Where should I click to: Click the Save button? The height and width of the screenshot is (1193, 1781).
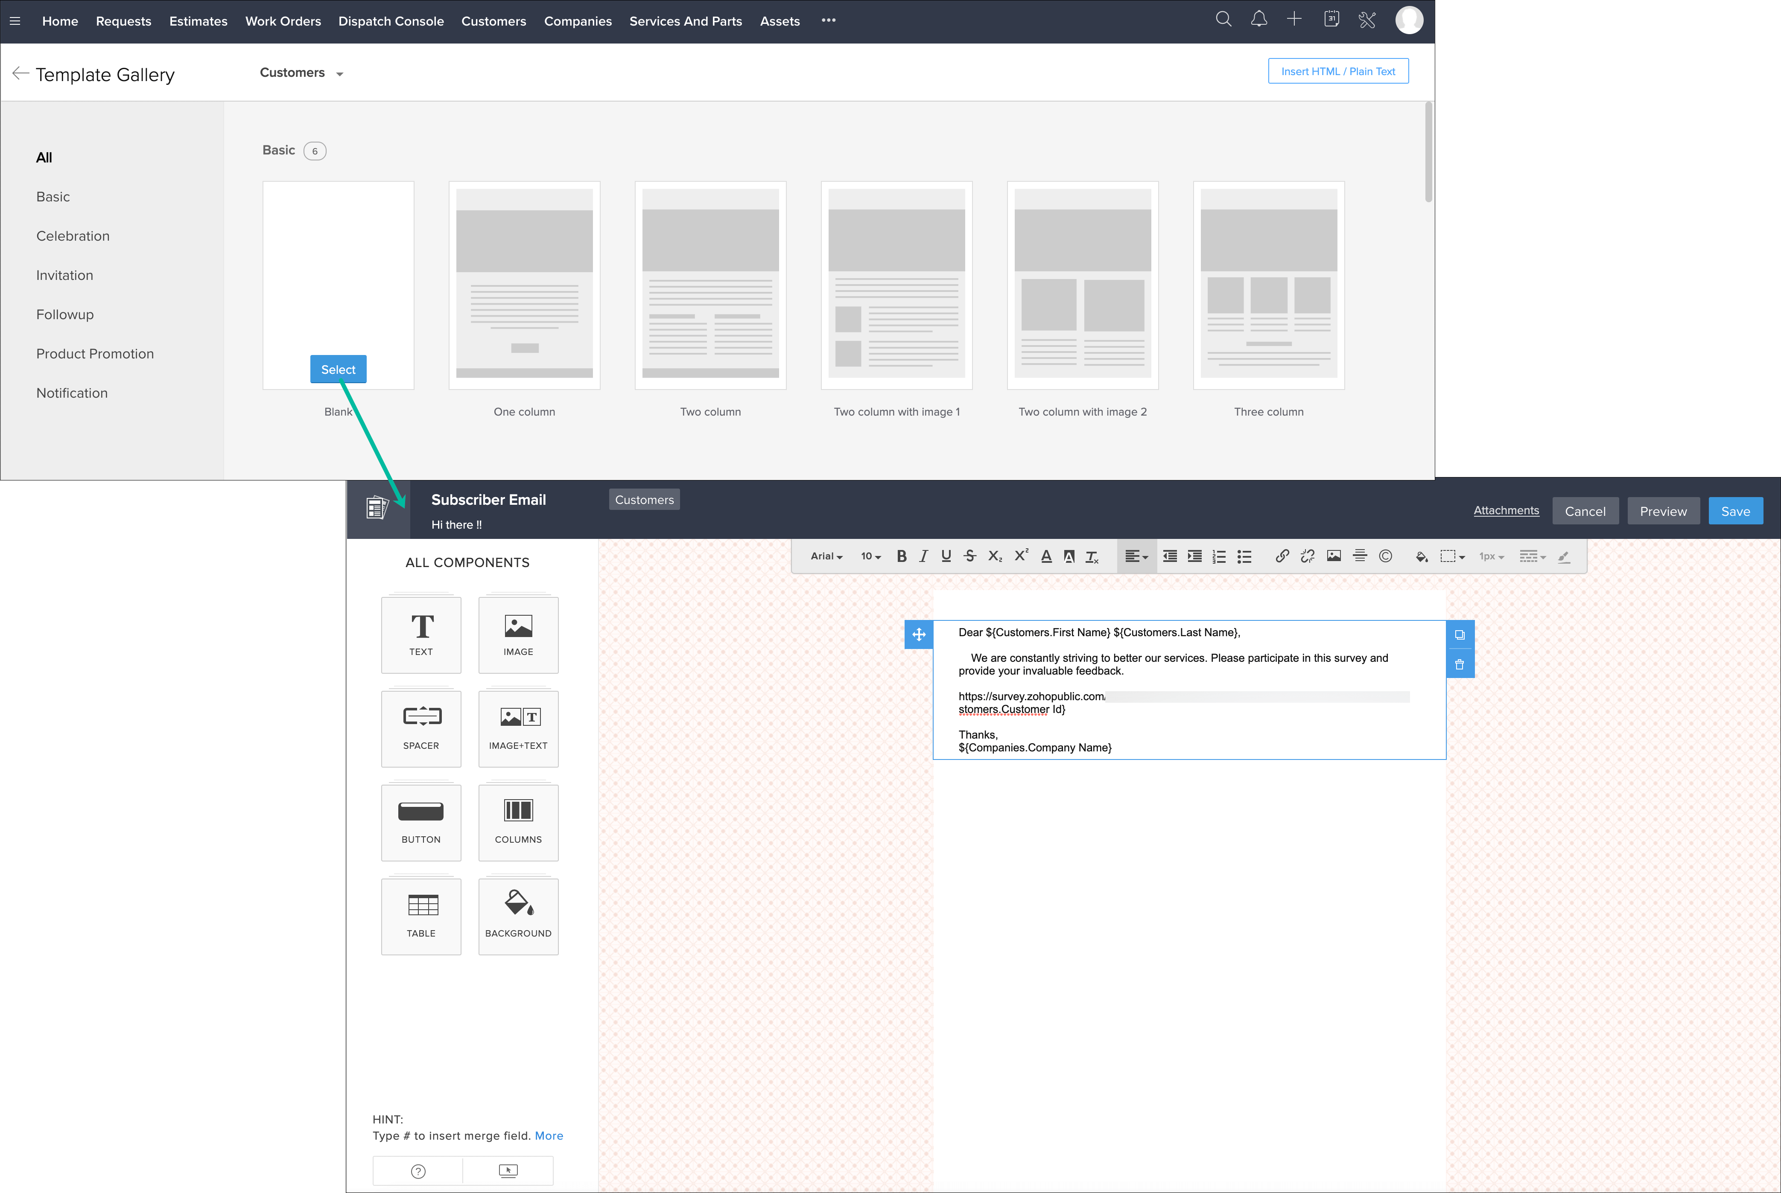[x=1734, y=511]
